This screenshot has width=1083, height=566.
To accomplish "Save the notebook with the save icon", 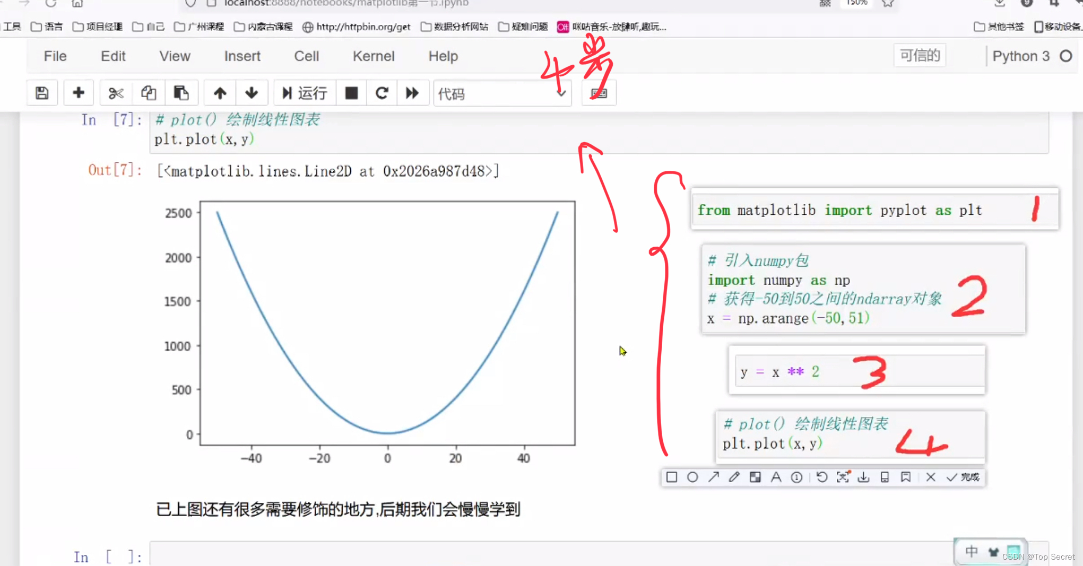I will [42, 92].
